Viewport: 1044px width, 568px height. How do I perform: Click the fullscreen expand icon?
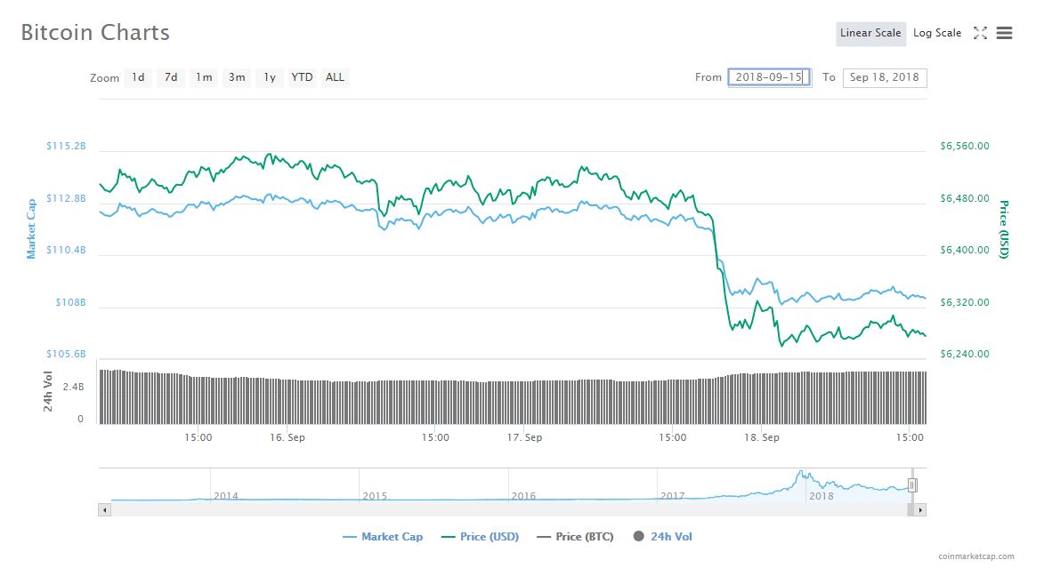980,33
